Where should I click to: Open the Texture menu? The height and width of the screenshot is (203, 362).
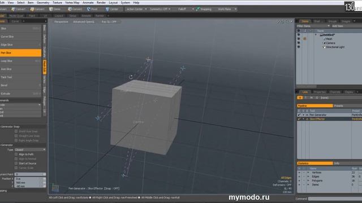tap(57, 2)
